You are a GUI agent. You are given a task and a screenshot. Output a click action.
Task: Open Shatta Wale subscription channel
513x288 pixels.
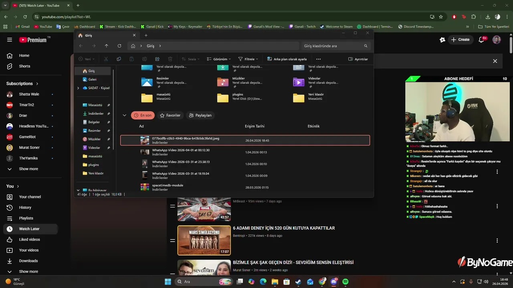(30, 94)
